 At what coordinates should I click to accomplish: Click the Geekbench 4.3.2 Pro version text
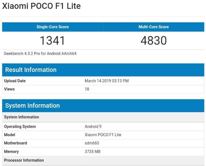click(x=40, y=53)
